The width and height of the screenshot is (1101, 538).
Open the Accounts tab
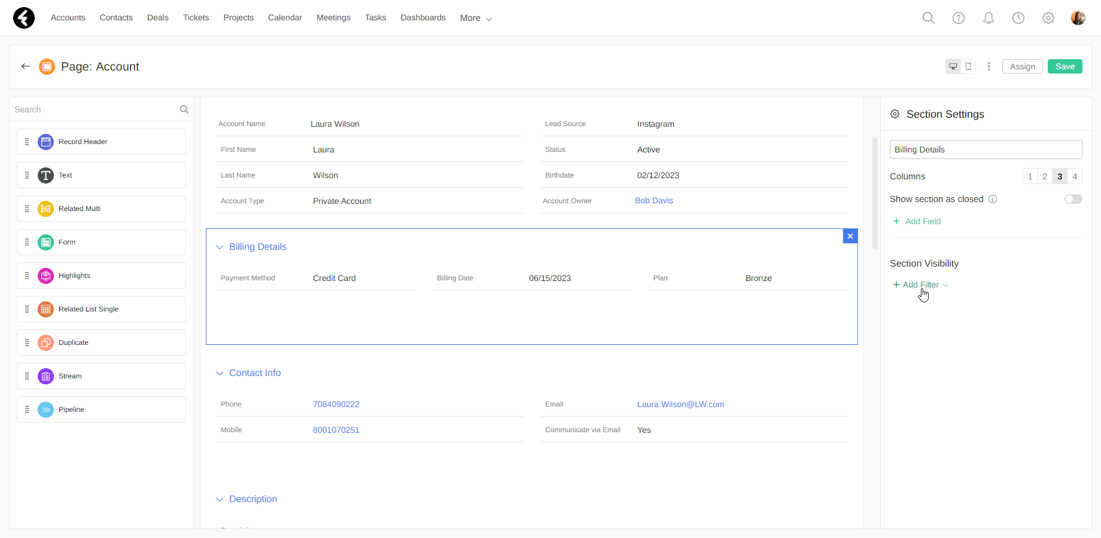pos(68,17)
